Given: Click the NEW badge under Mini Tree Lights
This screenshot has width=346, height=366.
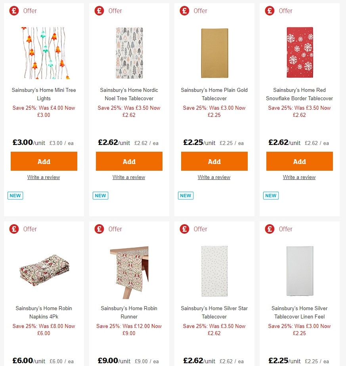Looking at the screenshot, I should 15,195.
